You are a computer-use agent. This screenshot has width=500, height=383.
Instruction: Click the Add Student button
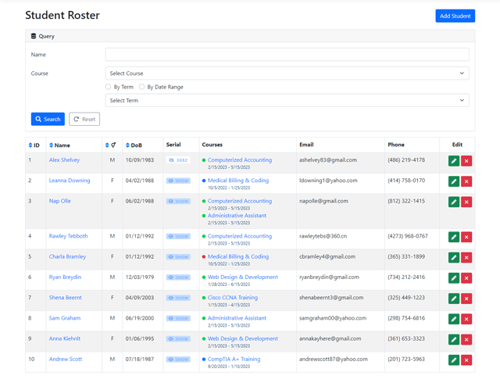[x=455, y=16]
